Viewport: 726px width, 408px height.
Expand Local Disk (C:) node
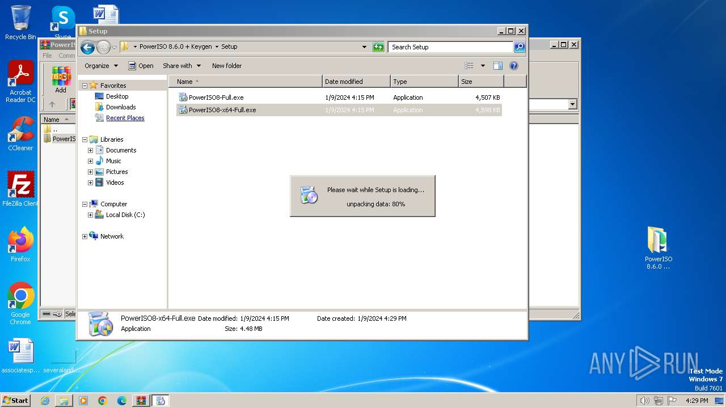point(90,215)
